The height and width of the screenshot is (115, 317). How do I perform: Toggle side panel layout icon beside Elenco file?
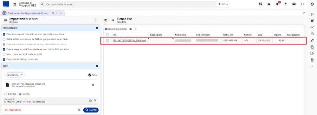[106, 20]
